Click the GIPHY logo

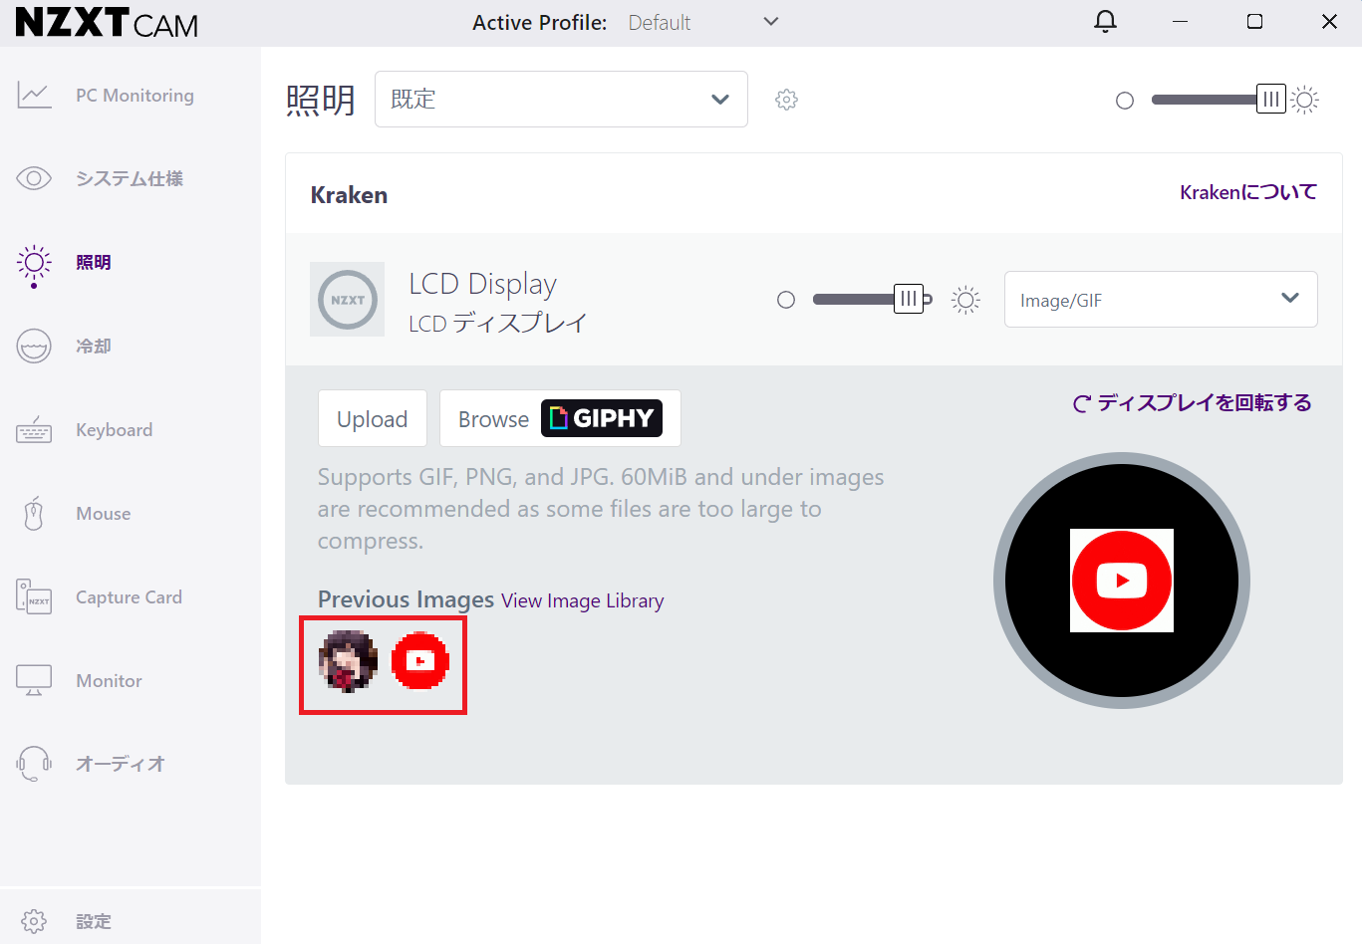[602, 418]
